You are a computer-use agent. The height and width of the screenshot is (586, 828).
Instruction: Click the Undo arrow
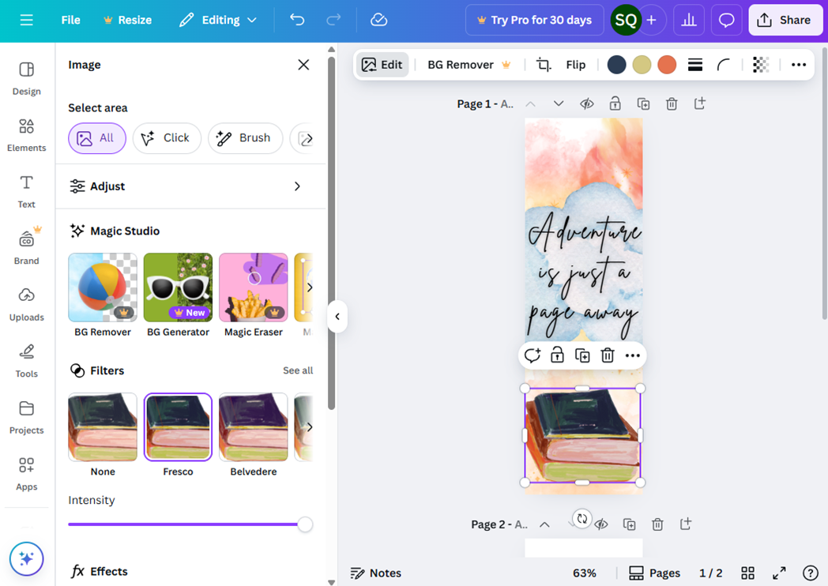pos(297,20)
